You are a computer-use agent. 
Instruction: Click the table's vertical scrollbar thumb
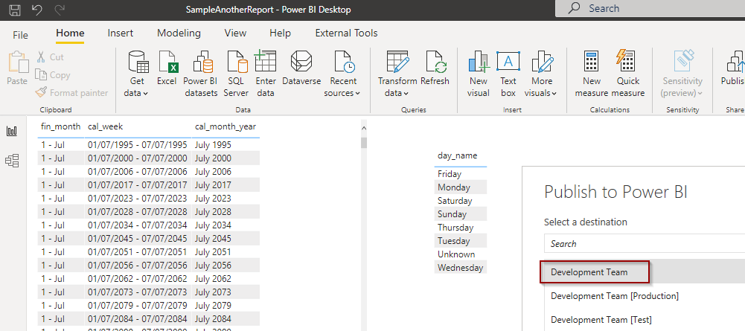click(x=363, y=143)
